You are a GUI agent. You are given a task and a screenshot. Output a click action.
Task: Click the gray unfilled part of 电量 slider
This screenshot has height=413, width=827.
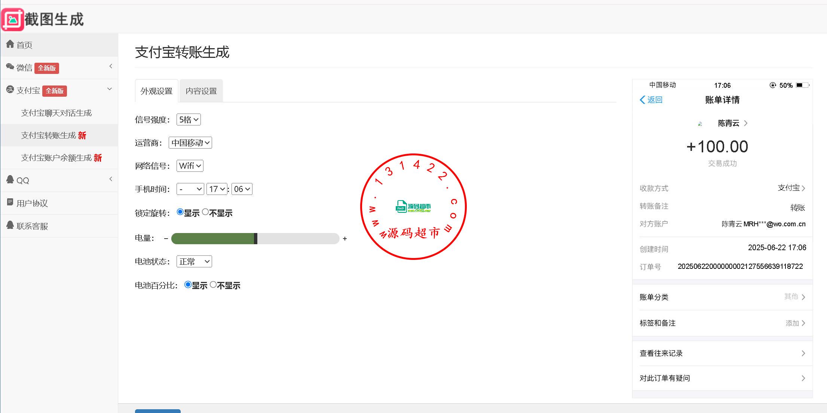coord(298,238)
